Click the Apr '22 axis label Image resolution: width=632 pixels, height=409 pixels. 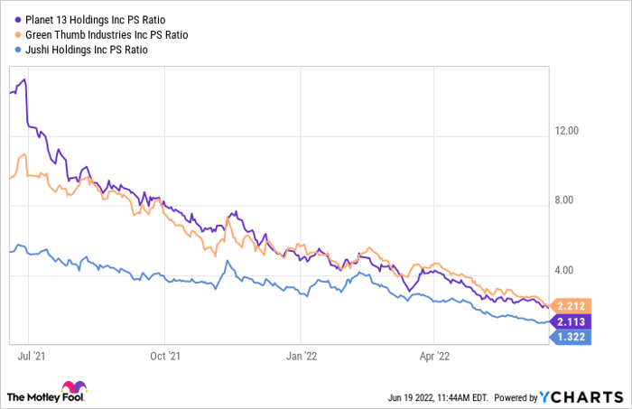pos(436,357)
